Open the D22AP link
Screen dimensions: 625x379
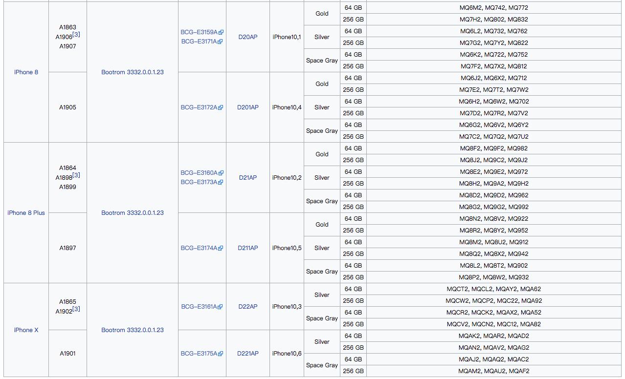coord(247,307)
